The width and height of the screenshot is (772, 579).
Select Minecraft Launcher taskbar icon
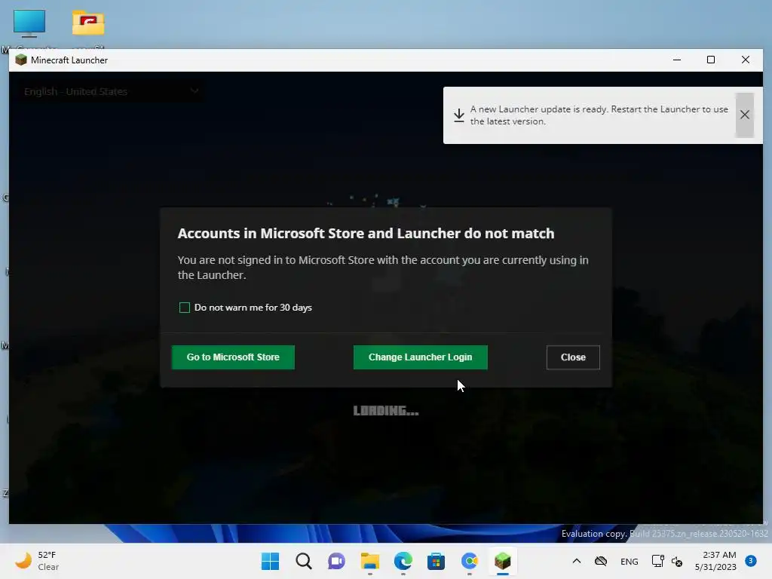click(x=503, y=561)
